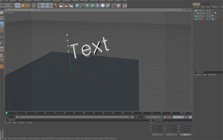Click the last orange round toolbar icon
This screenshot has height=140, width=223.
[x=125, y=6]
